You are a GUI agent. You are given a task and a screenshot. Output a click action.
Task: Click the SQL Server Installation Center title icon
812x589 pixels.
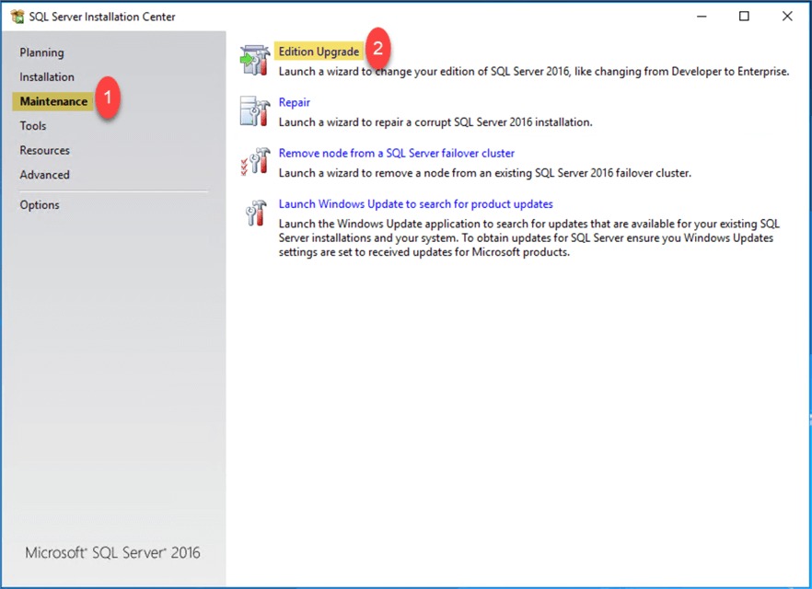[17, 17]
